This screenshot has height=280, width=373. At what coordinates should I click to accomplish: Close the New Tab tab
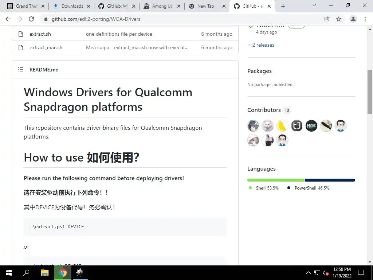point(224,7)
